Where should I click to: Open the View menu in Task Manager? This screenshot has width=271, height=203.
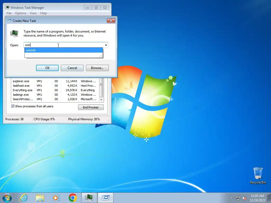point(33,13)
